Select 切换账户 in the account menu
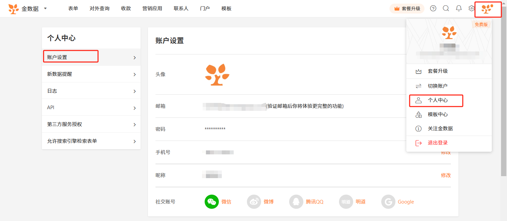507x221 pixels. pos(449,86)
